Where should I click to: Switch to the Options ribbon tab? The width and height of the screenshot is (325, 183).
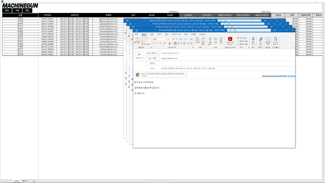pyautogui.click(x=167, y=34)
